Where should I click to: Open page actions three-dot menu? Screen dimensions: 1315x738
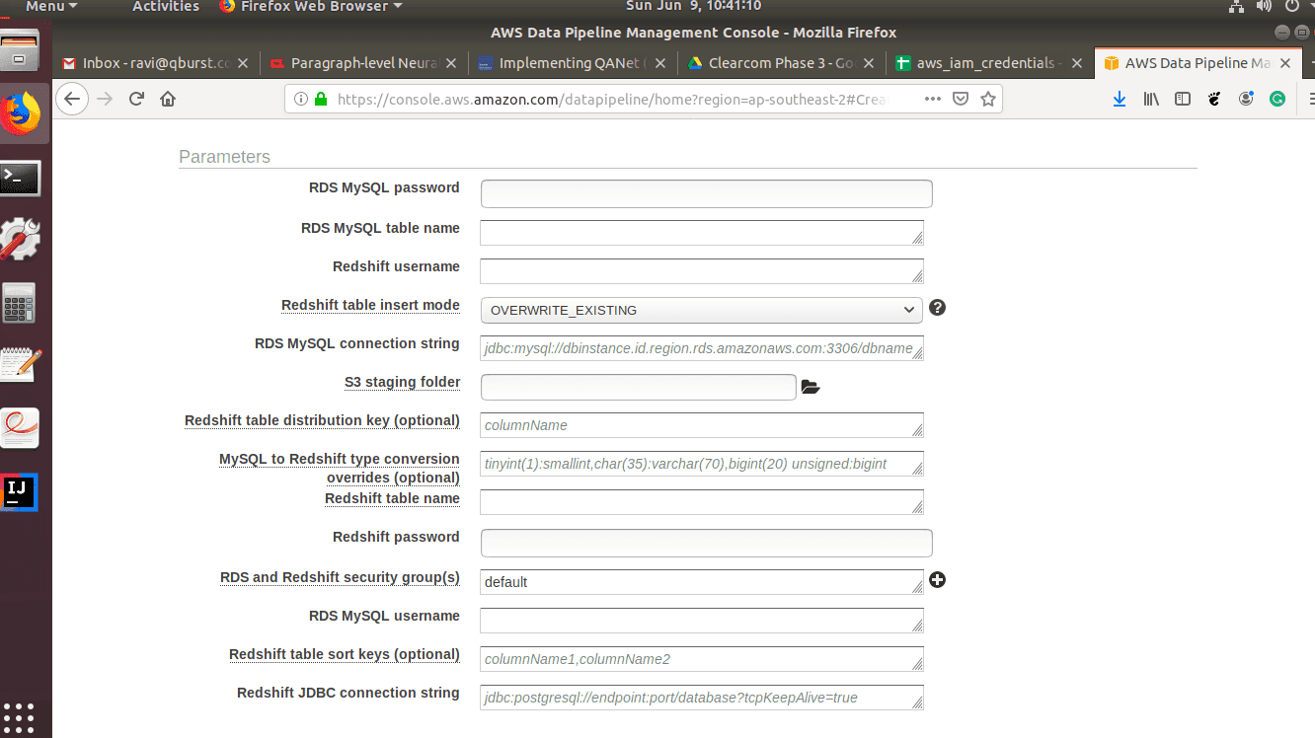coord(933,99)
